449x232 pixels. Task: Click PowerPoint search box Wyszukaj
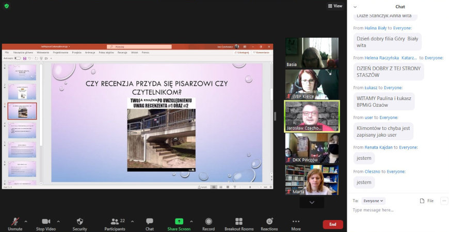coord(139,46)
